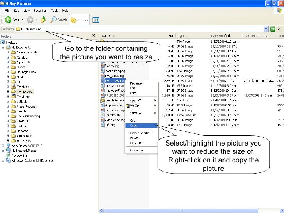Select the french.jpg file icon
This screenshot has height=213, width=284.
pyautogui.click(x=103, y=66)
